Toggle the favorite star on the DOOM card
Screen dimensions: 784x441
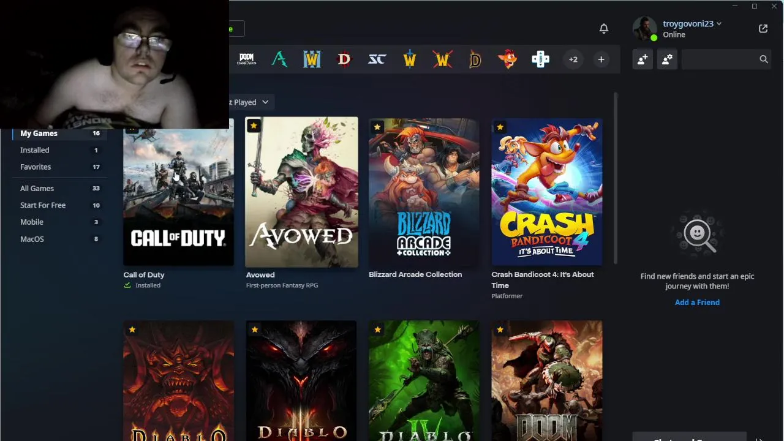point(500,330)
